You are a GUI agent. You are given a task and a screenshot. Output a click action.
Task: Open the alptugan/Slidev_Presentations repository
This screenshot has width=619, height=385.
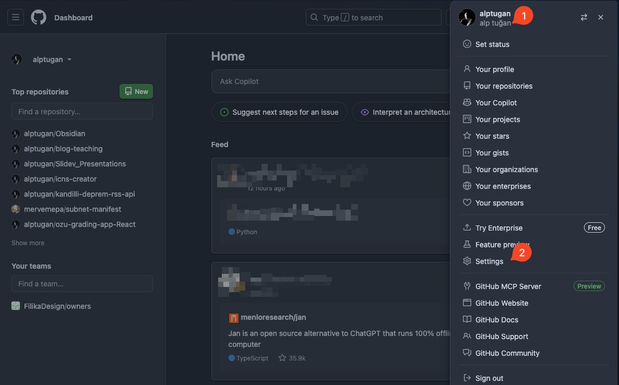click(75, 164)
